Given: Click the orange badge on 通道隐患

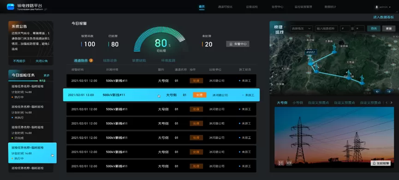Looking at the screenshot, I should (x=91, y=60).
